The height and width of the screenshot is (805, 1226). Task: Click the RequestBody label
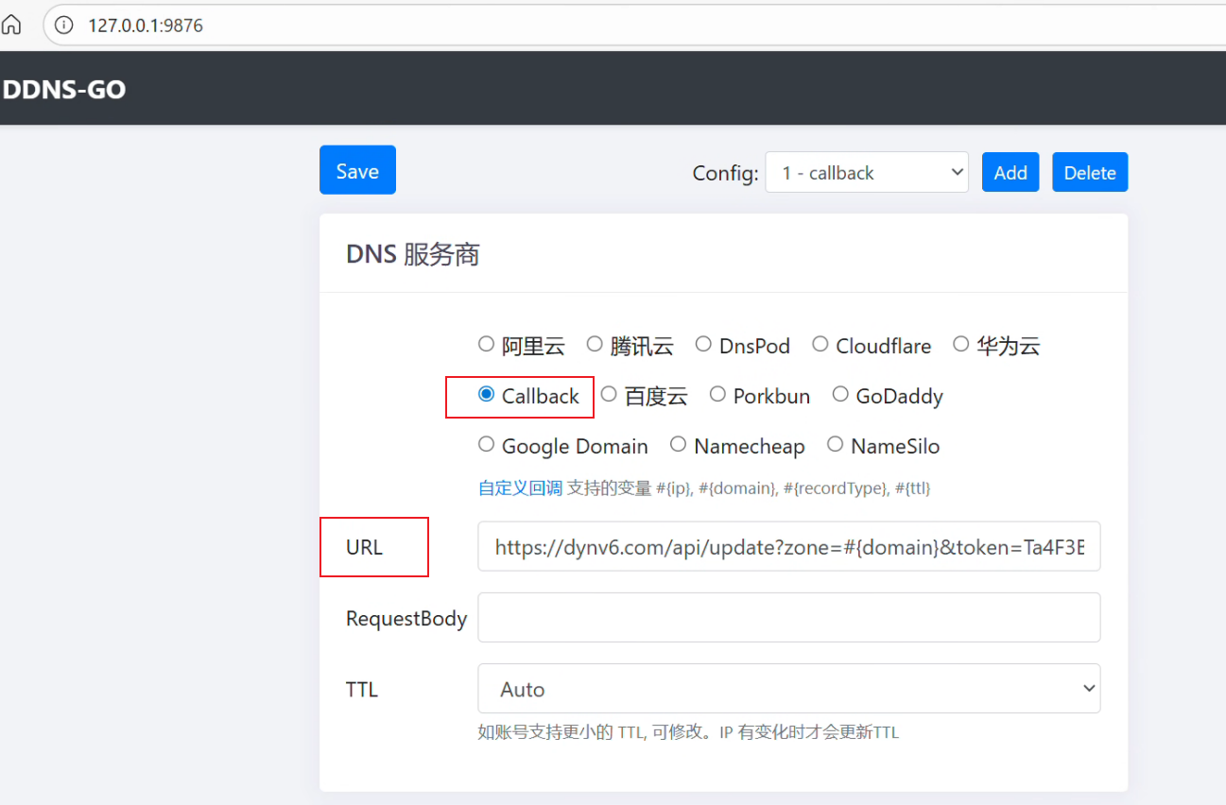(x=406, y=619)
